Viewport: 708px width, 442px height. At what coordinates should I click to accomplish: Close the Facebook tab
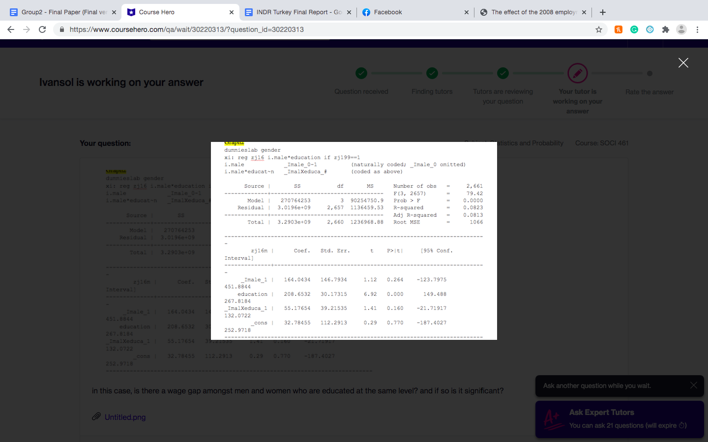(x=467, y=12)
